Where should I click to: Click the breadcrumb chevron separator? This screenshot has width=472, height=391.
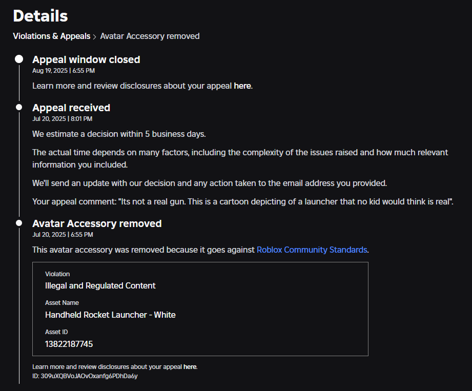[x=95, y=37]
